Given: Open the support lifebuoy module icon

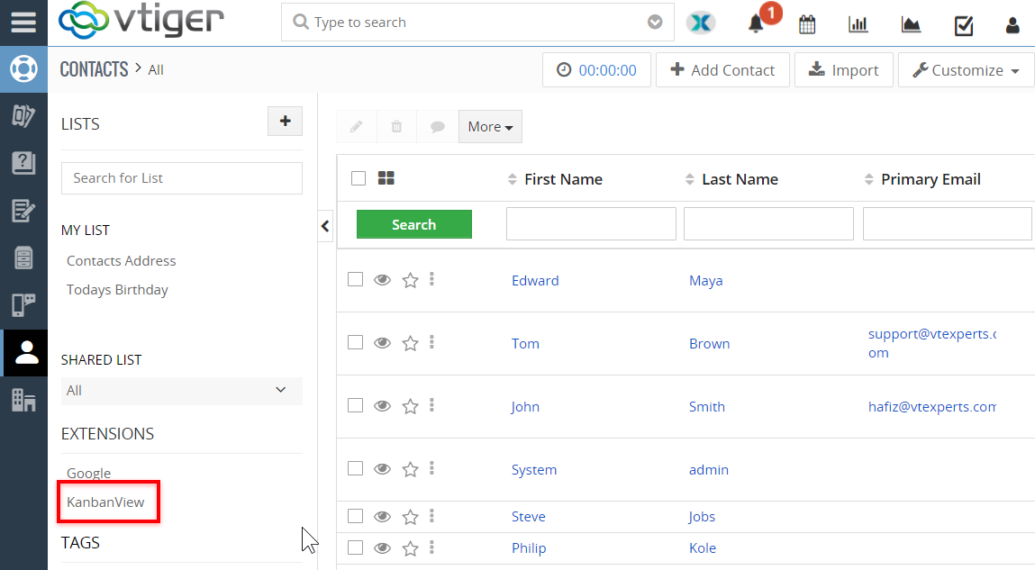Looking at the screenshot, I should [x=23, y=69].
